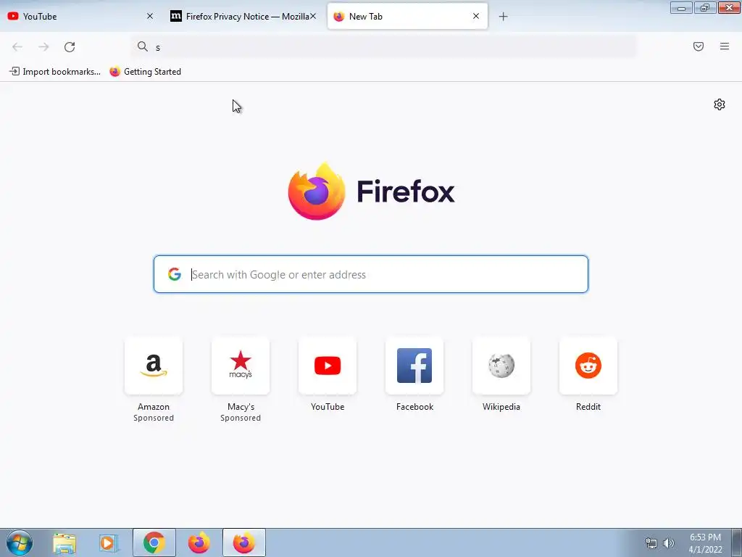Open new tab personalization gear
Image resolution: width=742 pixels, height=557 pixels.
(x=720, y=104)
